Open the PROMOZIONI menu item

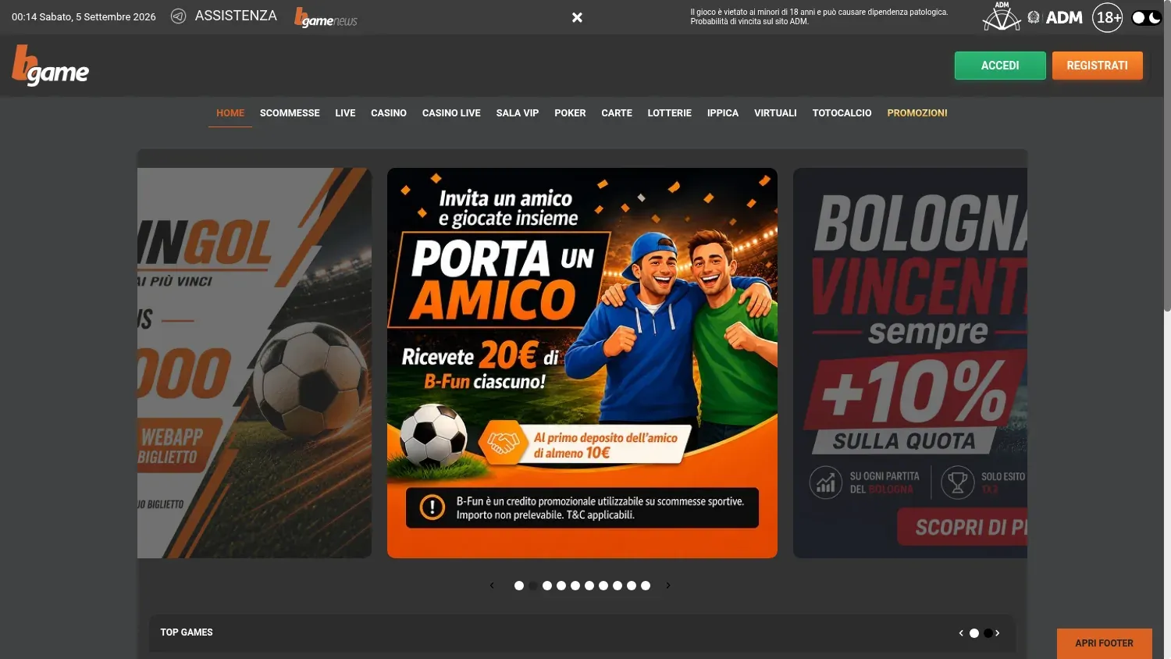pyautogui.click(x=917, y=113)
